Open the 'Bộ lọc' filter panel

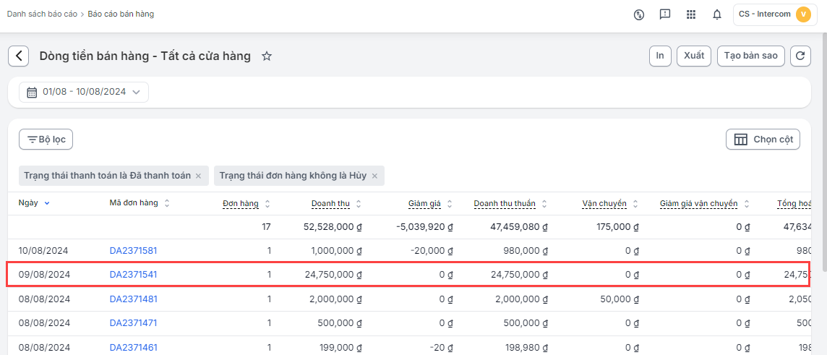pyautogui.click(x=46, y=140)
